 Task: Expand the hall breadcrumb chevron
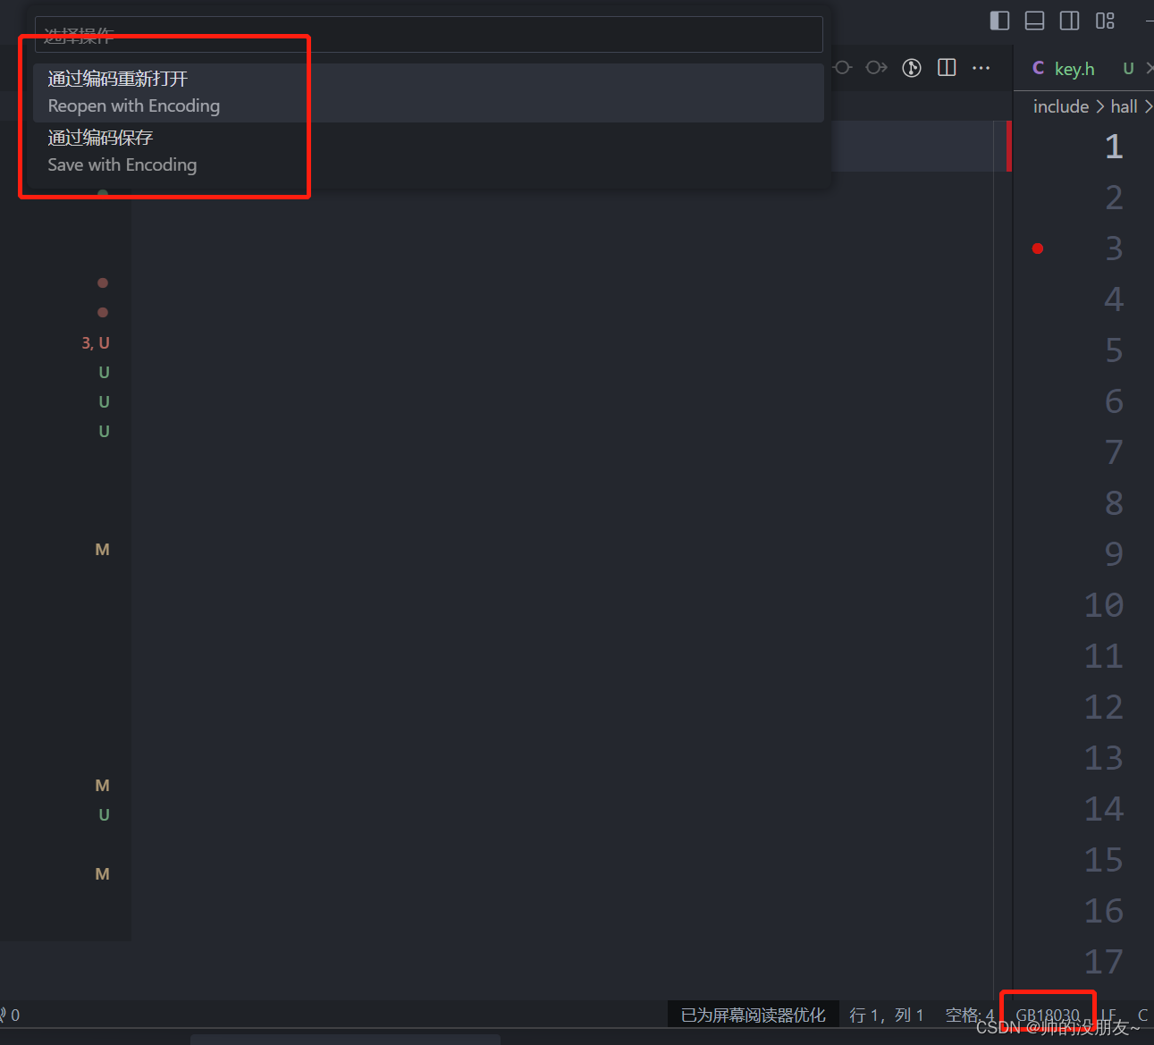(x=1147, y=105)
